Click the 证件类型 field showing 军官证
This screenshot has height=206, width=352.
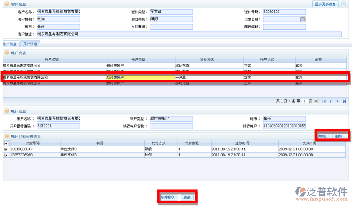pos(171,12)
